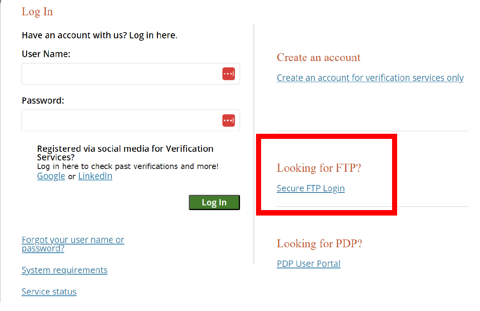Screen dimensions: 480x311
Task: Autofill credentials using the Password field icon
Action: pos(229,120)
